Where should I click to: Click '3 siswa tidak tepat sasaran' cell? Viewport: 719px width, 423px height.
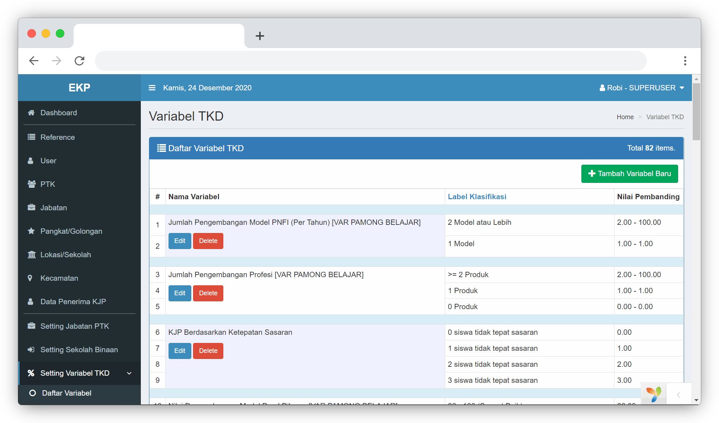(529, 380)
